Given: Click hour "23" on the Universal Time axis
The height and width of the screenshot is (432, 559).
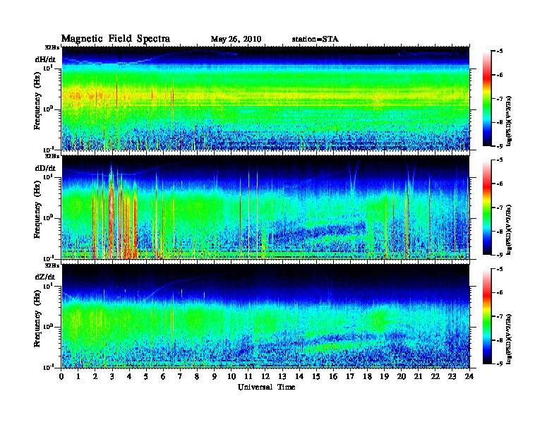Looking at the screenshot, I should (x=452, y=376).
